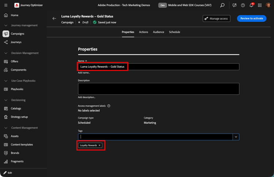
Task: Click the Adobe Journey Optimizer logo
Action: tap(16, 5)
